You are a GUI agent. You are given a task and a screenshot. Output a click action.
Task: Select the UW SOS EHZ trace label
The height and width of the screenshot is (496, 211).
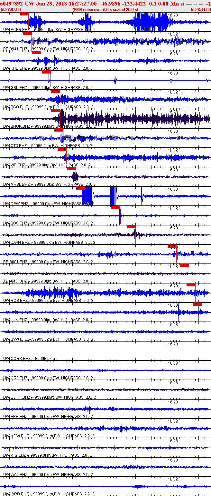(48, 223)
